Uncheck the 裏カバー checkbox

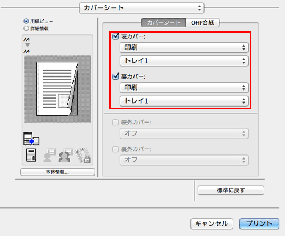coord(116,76)
